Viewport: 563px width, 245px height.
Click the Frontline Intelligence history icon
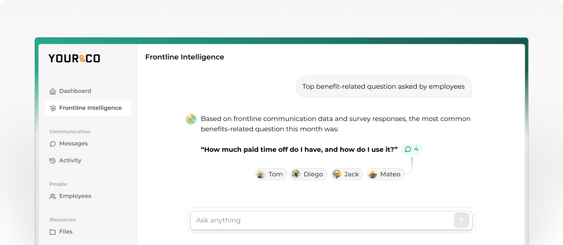(x=52, y=108)
